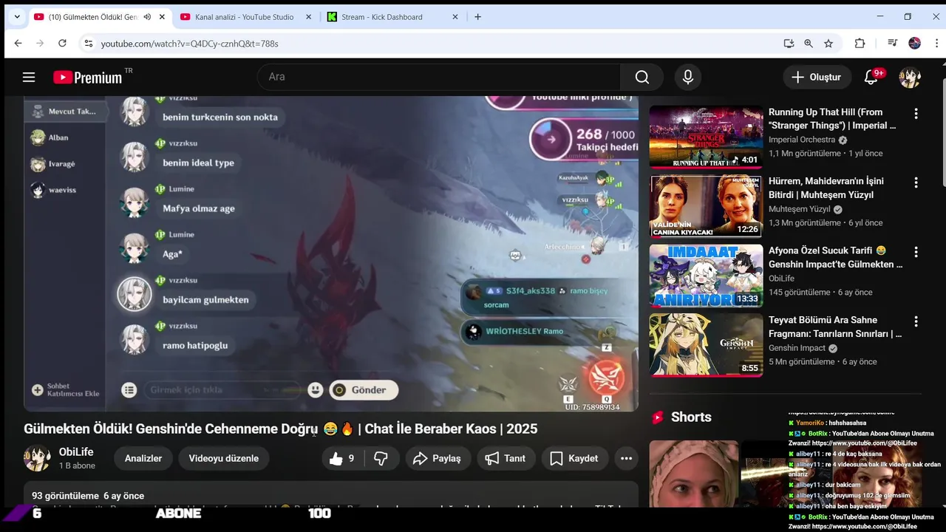The height and width of the screenshot is (532, 946).
Task: Open the extensions puzzle icon
Action: [x=860, y=44]
